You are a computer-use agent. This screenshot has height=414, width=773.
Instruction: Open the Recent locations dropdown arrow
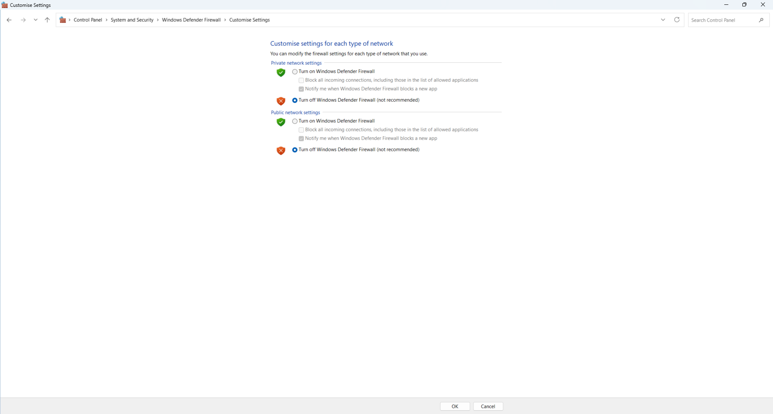36,20
